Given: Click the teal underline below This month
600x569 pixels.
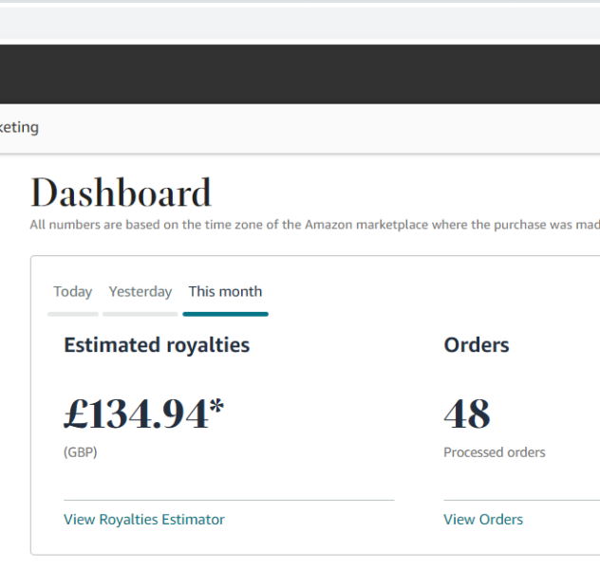Looking at the screenshot, I should [x=225, y=313].
